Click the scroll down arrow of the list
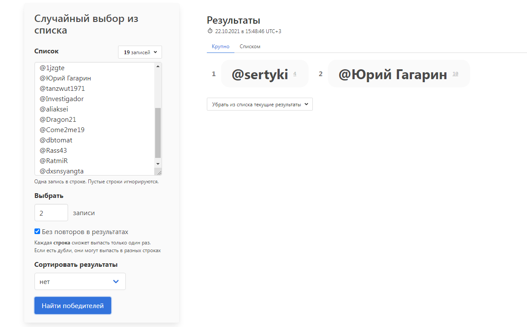The image size is (527, 327). [x=158, y=163]
